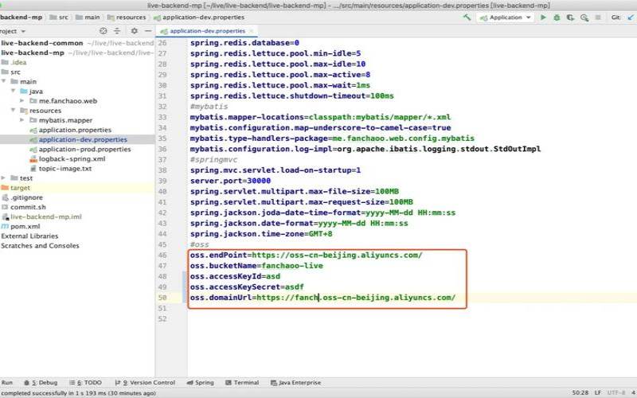Select the src folder in project tree
This screenshot has width=637, height=398.
tap(11, 72)
